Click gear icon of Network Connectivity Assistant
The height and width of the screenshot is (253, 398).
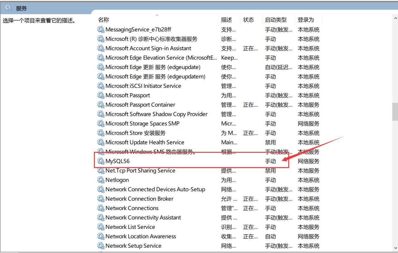[101, 217]
